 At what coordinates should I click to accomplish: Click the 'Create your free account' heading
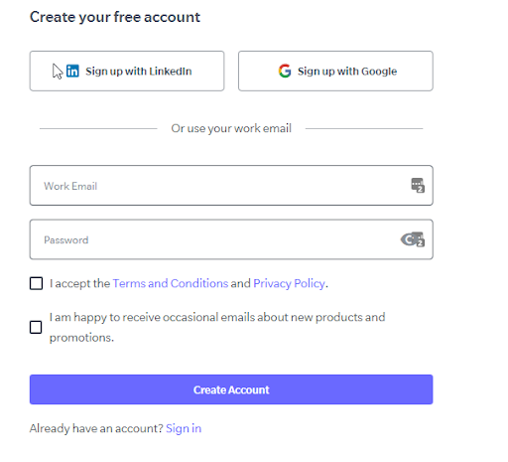pos(115,17)
